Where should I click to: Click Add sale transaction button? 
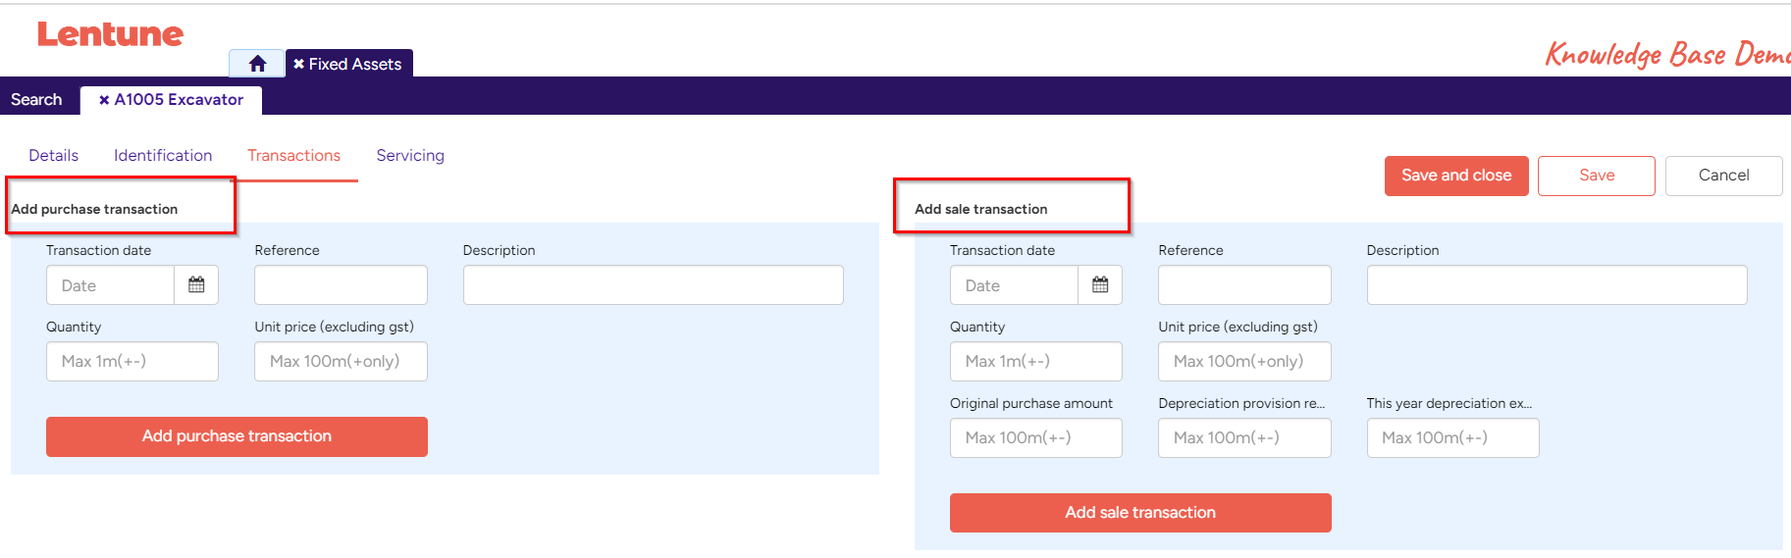tap(1140, 513)
